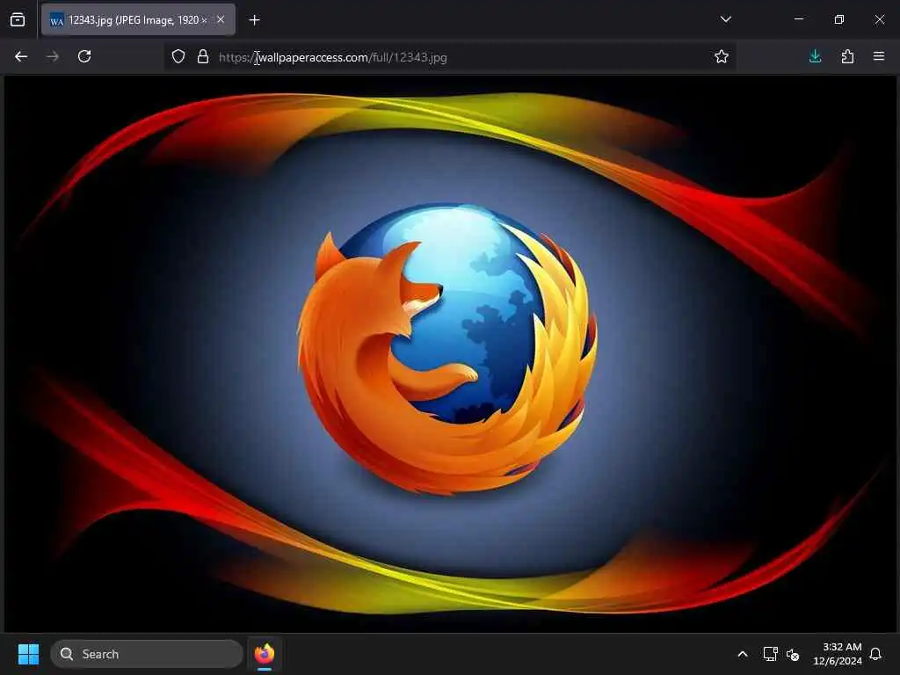Screen dimensions: 900x675
Task: Minimize the Firefox window
Action: tap(798, 19)
